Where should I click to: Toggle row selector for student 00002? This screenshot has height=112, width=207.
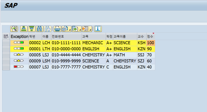pyautogui.click(x=6, y=43)
